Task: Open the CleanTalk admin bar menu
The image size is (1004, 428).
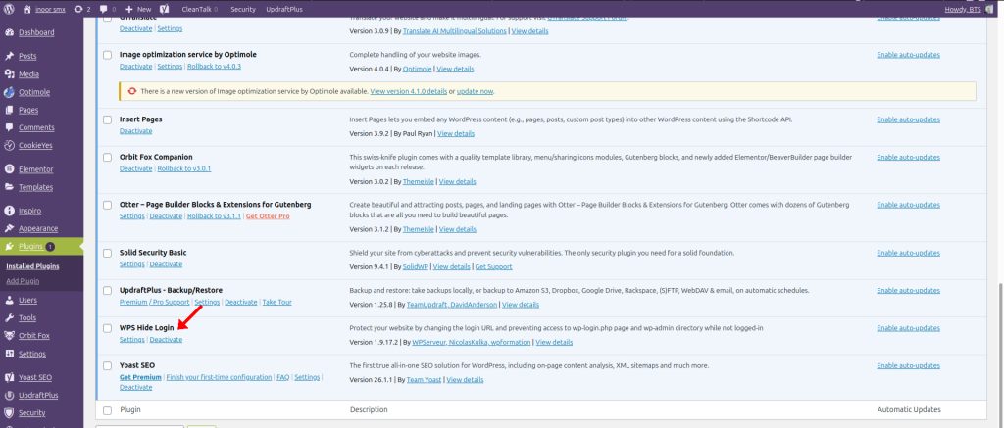Action: click(x=198, y=9)
